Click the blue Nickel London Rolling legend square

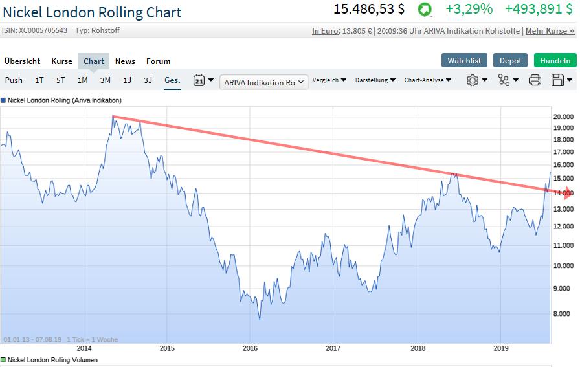(3, 100)
